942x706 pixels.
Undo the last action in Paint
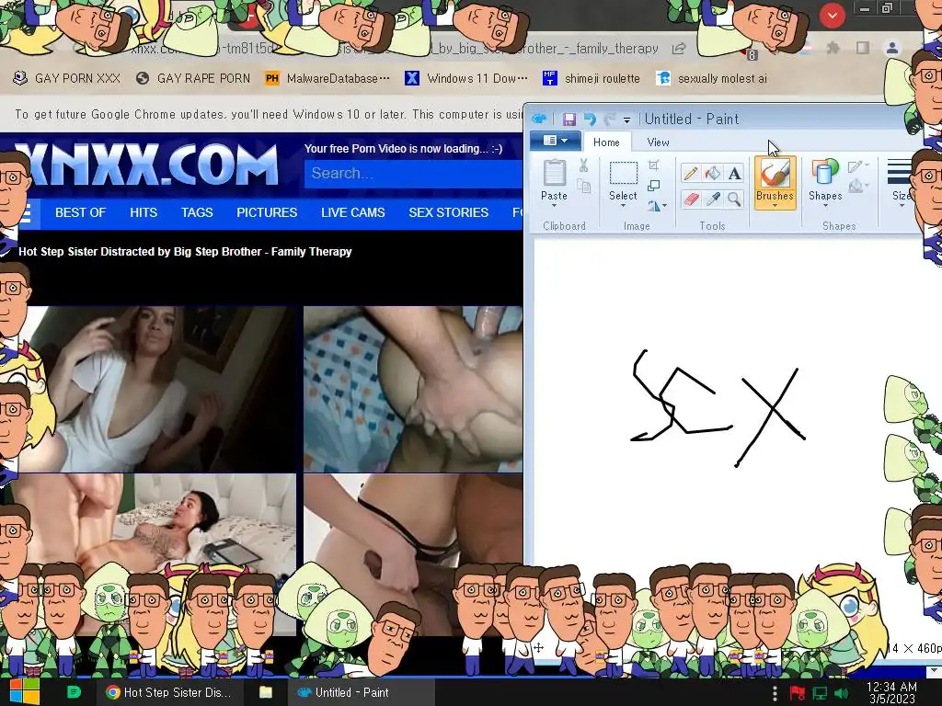[590, 119]
